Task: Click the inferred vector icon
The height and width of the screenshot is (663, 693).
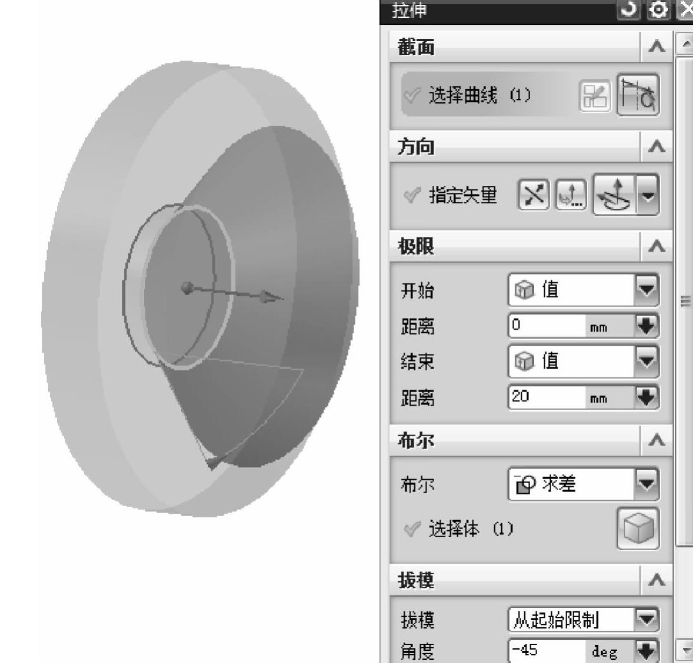Action: 614,194
